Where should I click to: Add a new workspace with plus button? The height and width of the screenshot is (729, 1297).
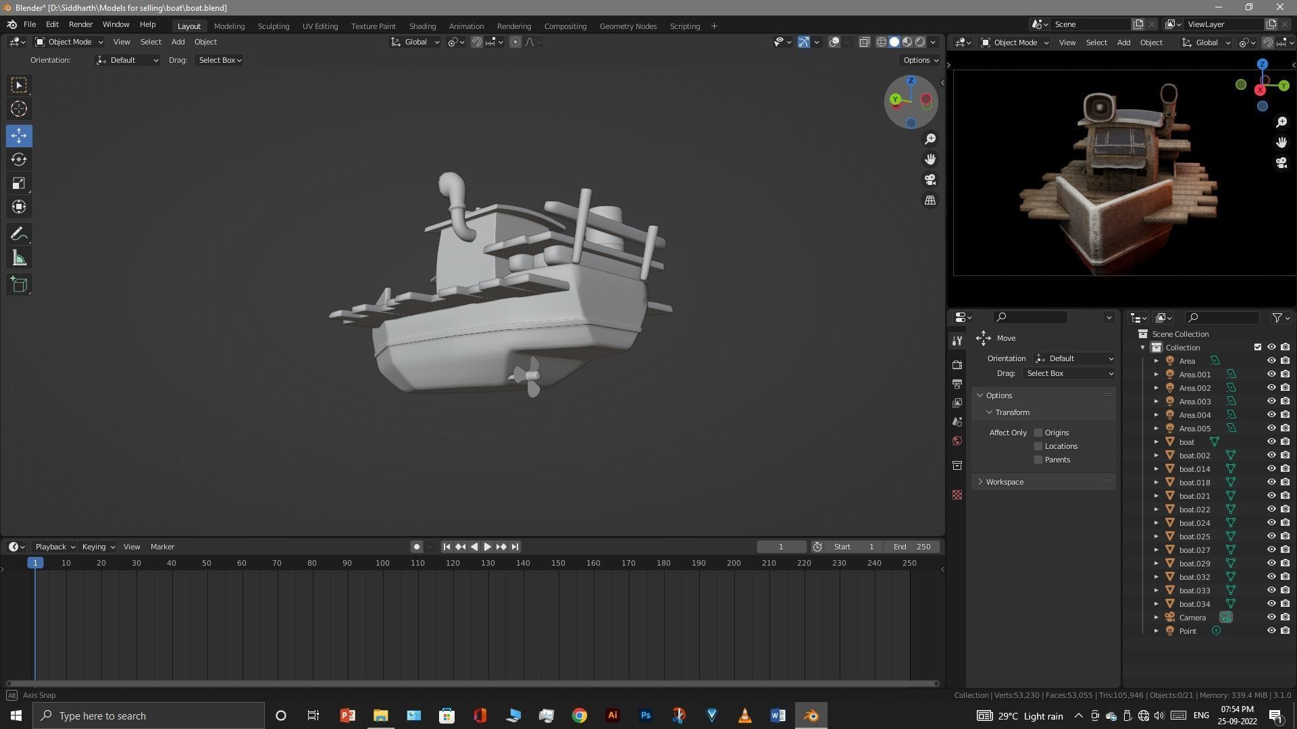[x=714, y=26]
